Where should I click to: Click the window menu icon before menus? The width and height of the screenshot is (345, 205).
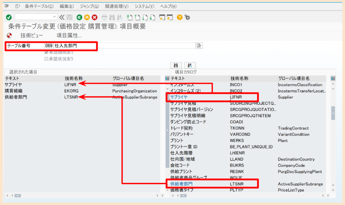pos(7,6)
